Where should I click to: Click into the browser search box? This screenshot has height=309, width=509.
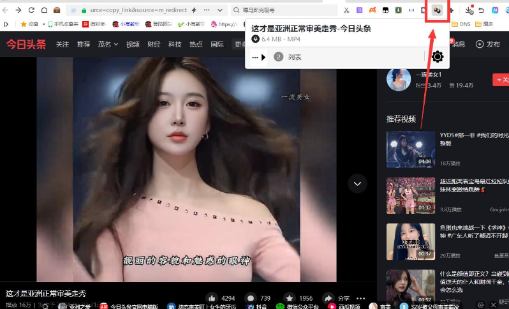tap(284, 10)
